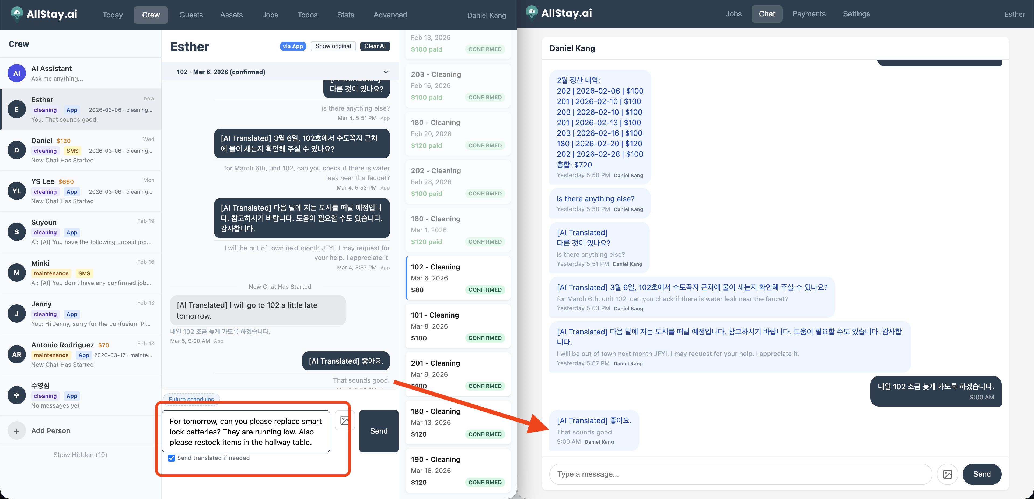Click the image upload icon in Daniel Kang chat
This screenshot has width=1034, height=499.
[x=947, y=474]
